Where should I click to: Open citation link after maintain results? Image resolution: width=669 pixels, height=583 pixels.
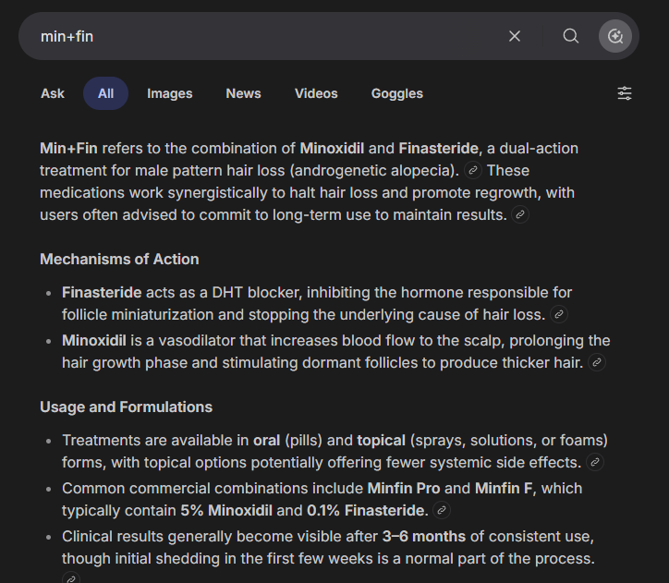click(x=520, y=215)
